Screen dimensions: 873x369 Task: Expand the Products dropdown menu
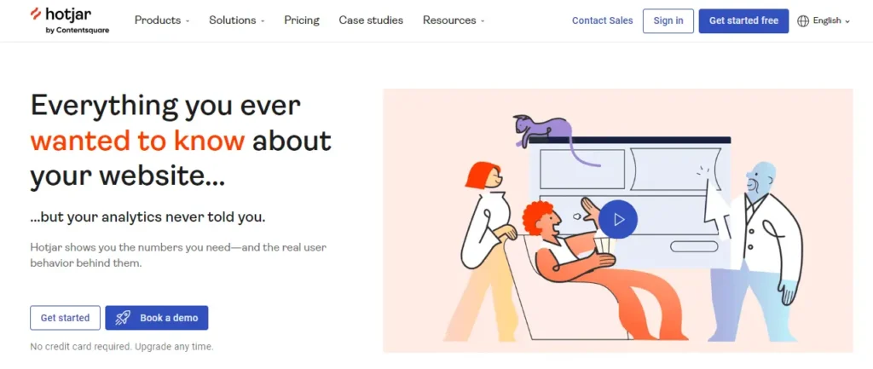pyautogui.click(x=162, y=20)
